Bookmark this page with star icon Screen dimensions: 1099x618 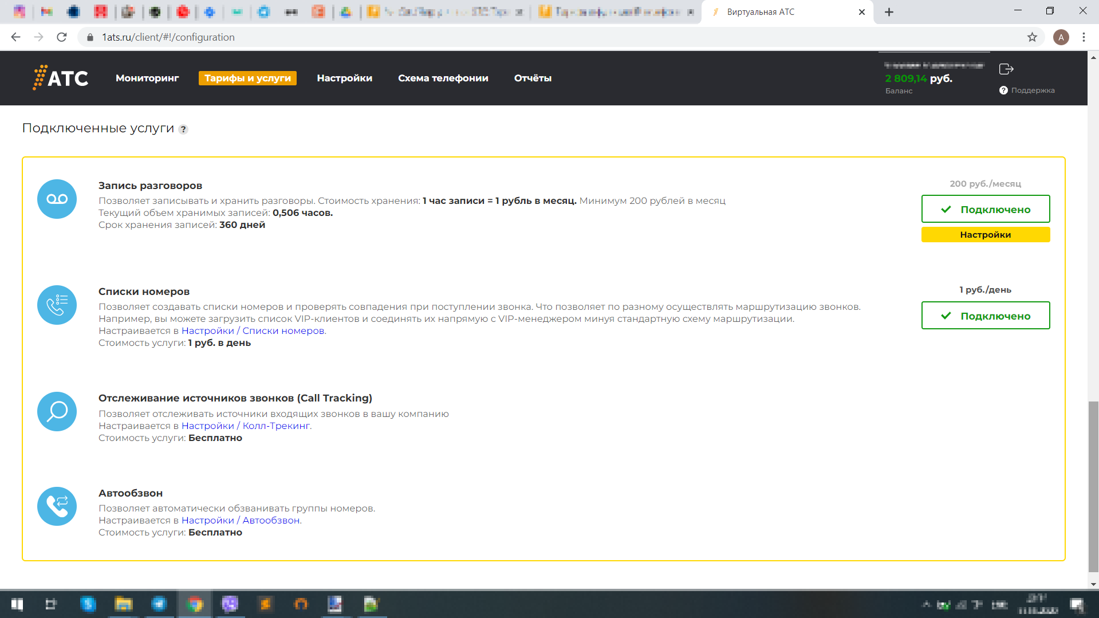tap(1032, 37)
